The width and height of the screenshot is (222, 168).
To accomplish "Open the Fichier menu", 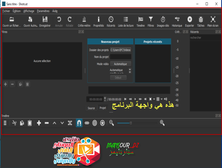I will 6,11.
